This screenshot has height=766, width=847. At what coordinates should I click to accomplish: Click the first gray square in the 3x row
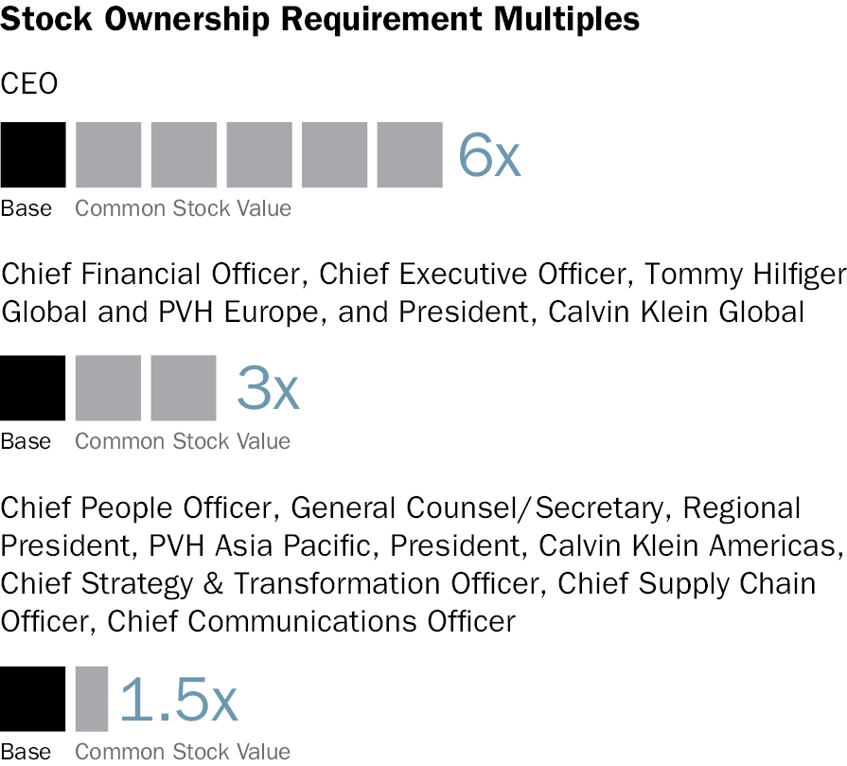(108, 388)
